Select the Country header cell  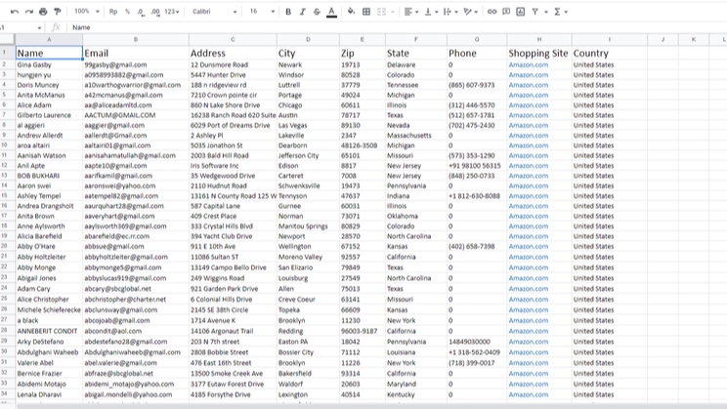(609, 53)
